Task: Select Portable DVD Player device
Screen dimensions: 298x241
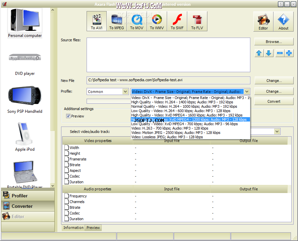Action: coord(25,174)
